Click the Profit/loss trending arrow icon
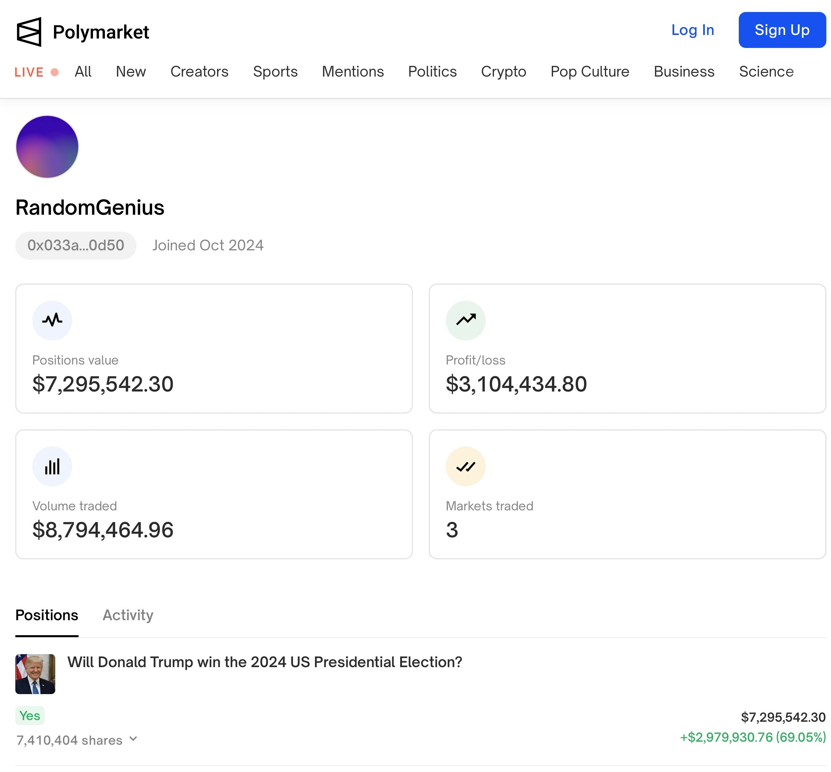The width and height of the screenshot is (831, 772). coord(465,320)
